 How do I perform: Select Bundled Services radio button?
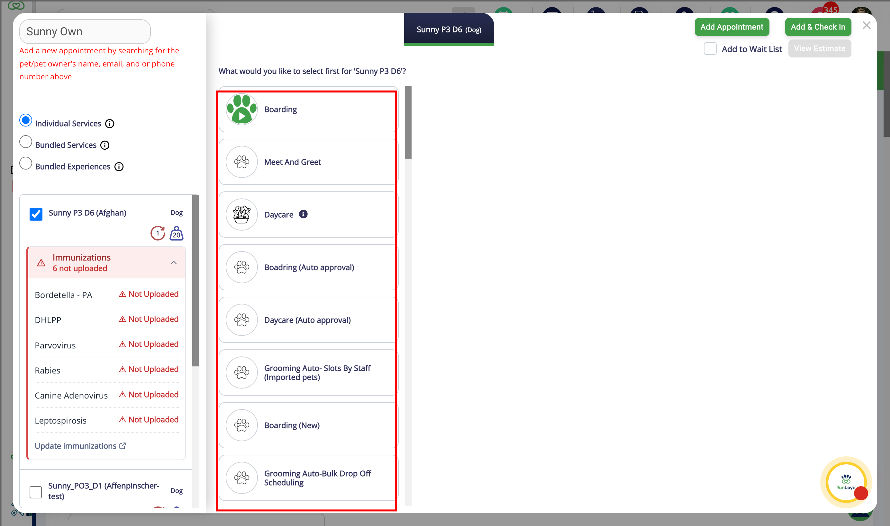point(25,142)
